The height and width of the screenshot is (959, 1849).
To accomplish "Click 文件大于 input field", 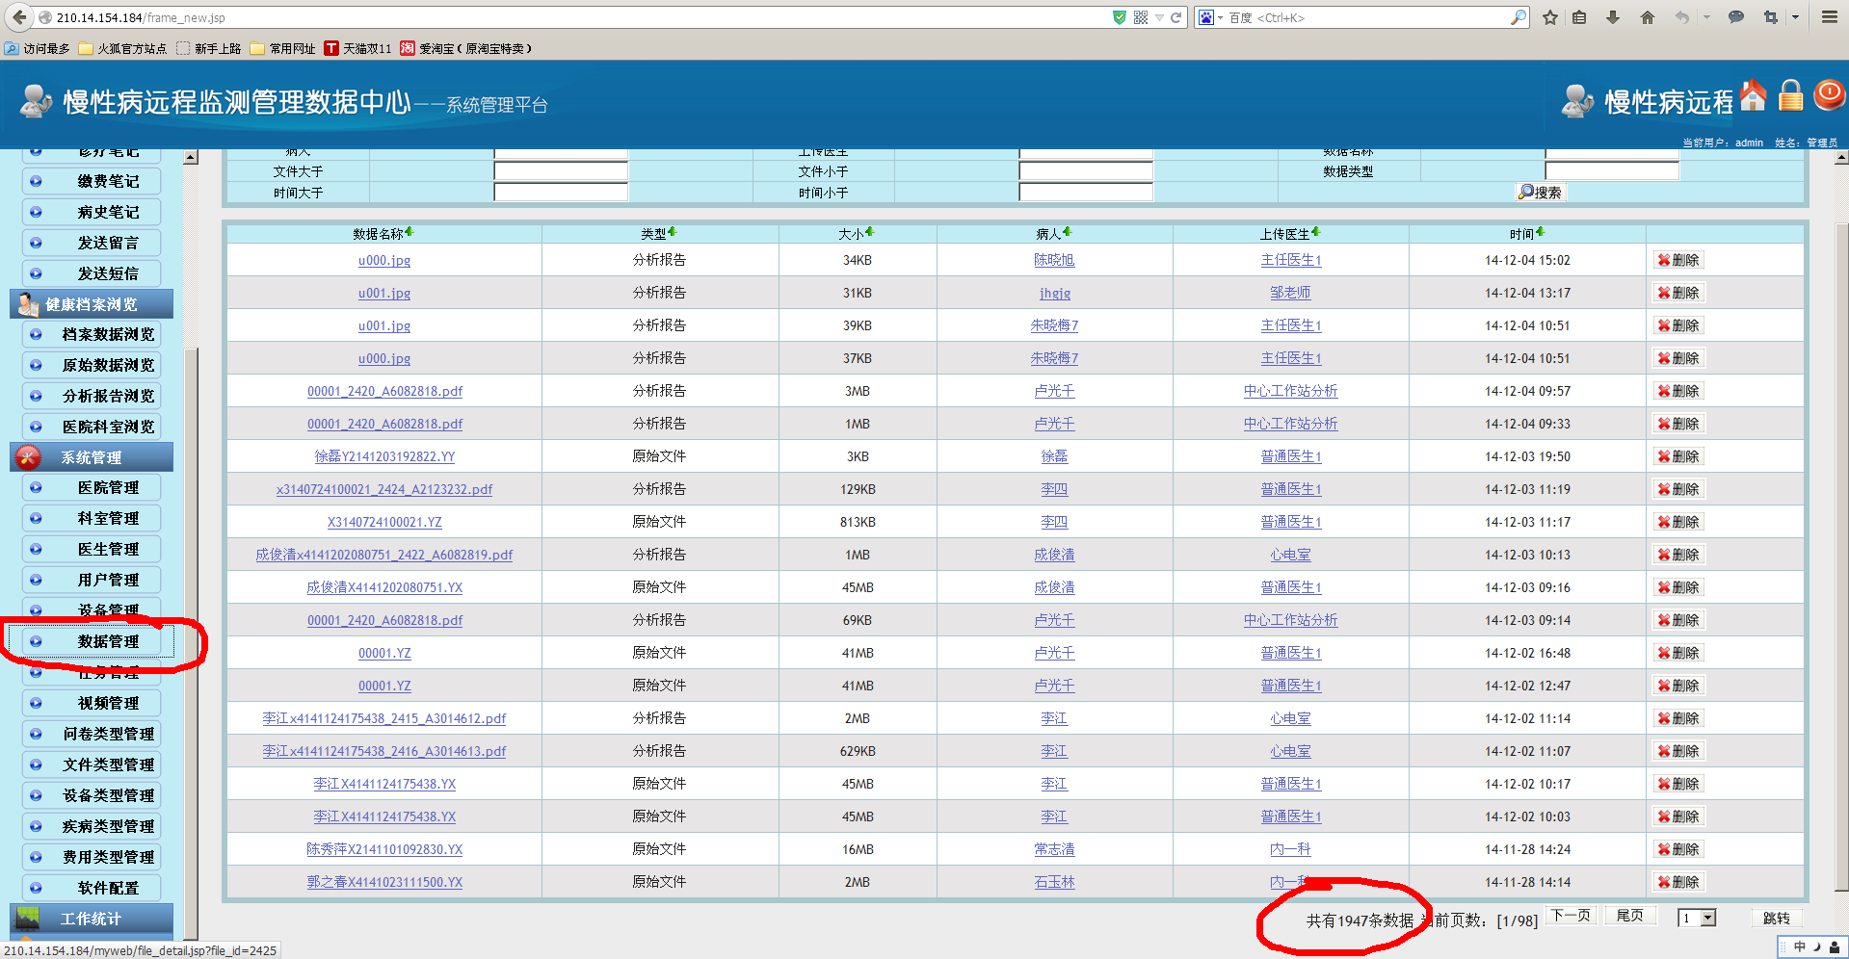I will 561,171.
